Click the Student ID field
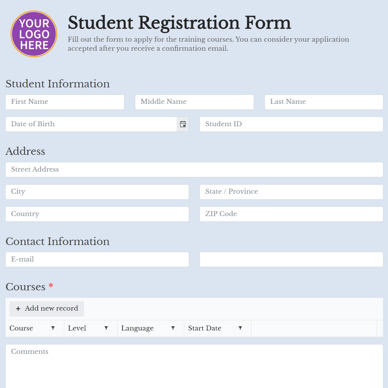This screenshot has width=388, height=388. coord(291,124)
